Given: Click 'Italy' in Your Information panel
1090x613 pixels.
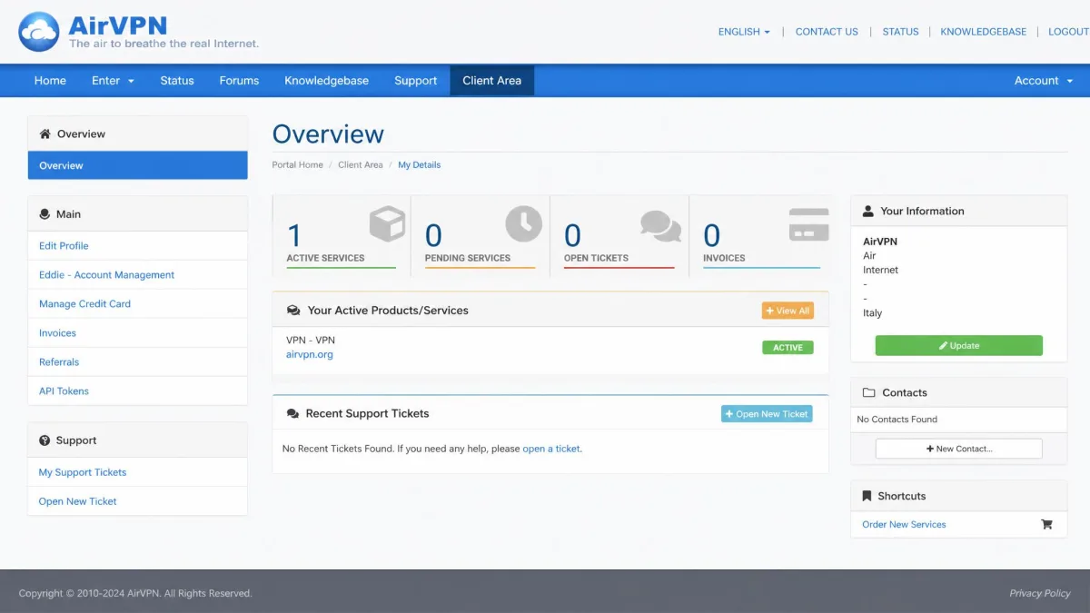Looking at the screenshot, I should coord(872,313).
